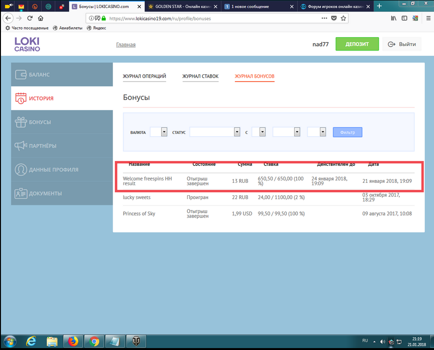Viewport: 434px width, 350px height.
Task: Open Данные профиля in the sidebar
Action: 62,170
